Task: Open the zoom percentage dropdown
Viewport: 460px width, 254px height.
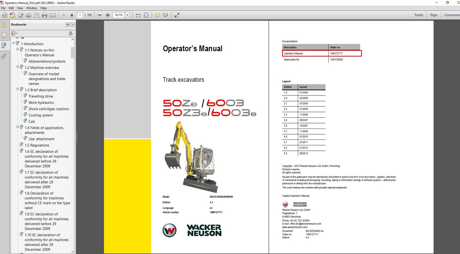Action: pos(127,15)
